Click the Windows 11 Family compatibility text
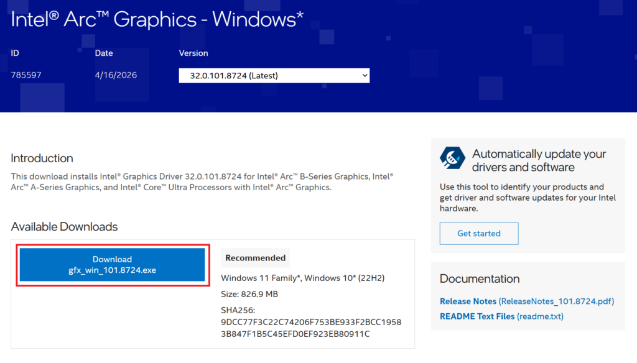This screenshot has width=637, height=363. pyautogui.click(x=302, y=278)
